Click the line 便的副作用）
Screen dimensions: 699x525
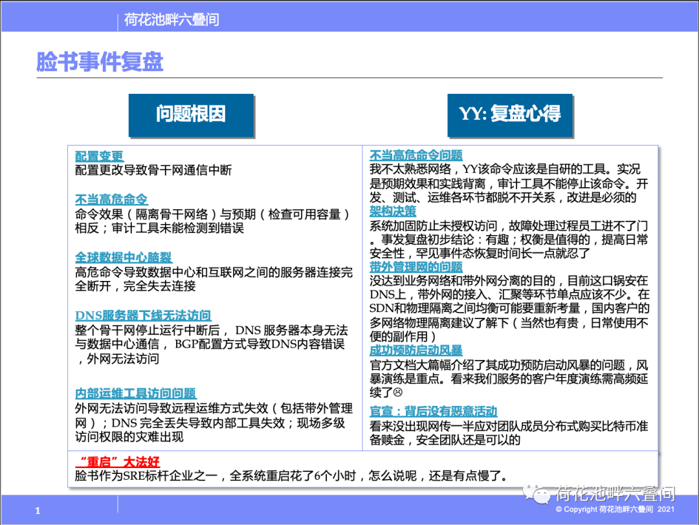point(403,337)
